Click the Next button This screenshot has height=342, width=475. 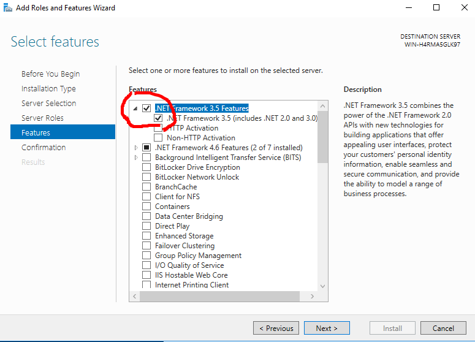327,328
